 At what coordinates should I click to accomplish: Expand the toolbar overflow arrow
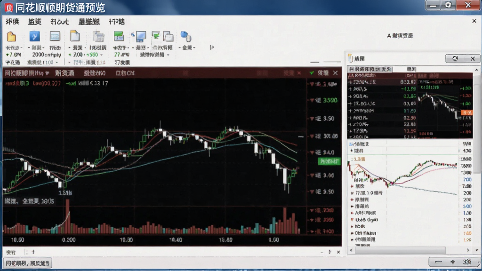(x=212, y=48)
